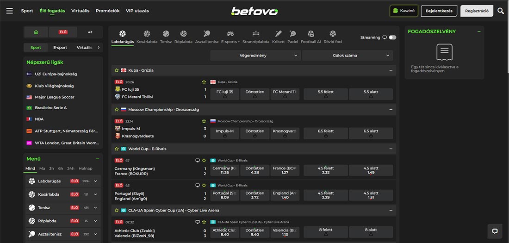Screen dimensions: 509x243
Task: Open Virtuális in top navigation
Action: (x=80, y=11)
